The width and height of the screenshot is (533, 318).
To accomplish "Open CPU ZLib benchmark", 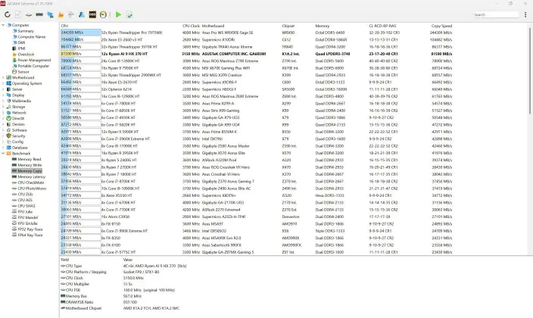I will 25,194.
